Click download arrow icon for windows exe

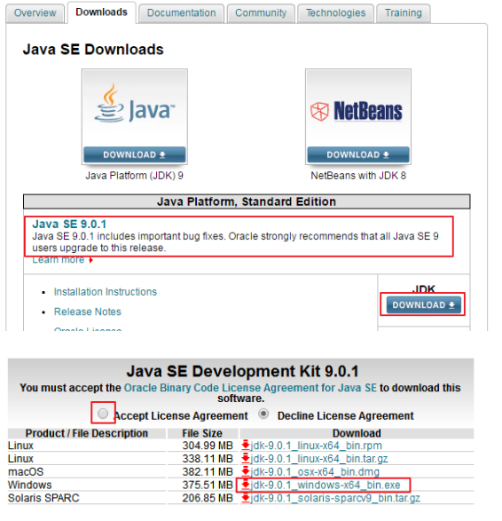pyautogui.click(x=246, y=485)
